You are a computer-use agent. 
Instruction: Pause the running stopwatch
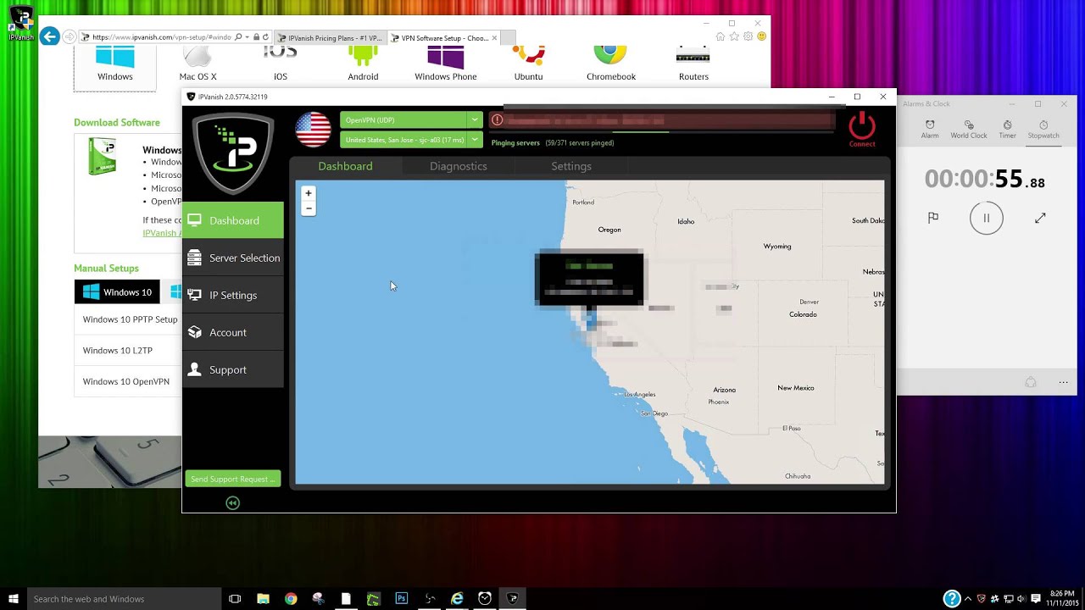(986, 218)
